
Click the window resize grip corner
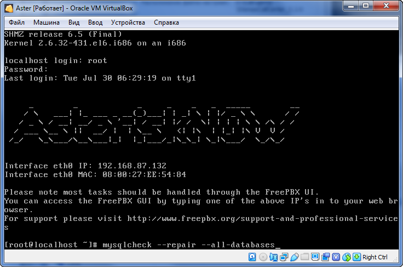pyautogui.click(x=395, y=260)
